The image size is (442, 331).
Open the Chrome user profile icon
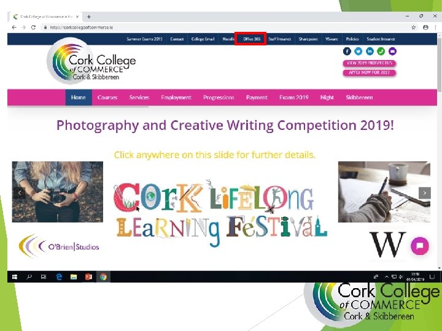(x=425, y=28)
